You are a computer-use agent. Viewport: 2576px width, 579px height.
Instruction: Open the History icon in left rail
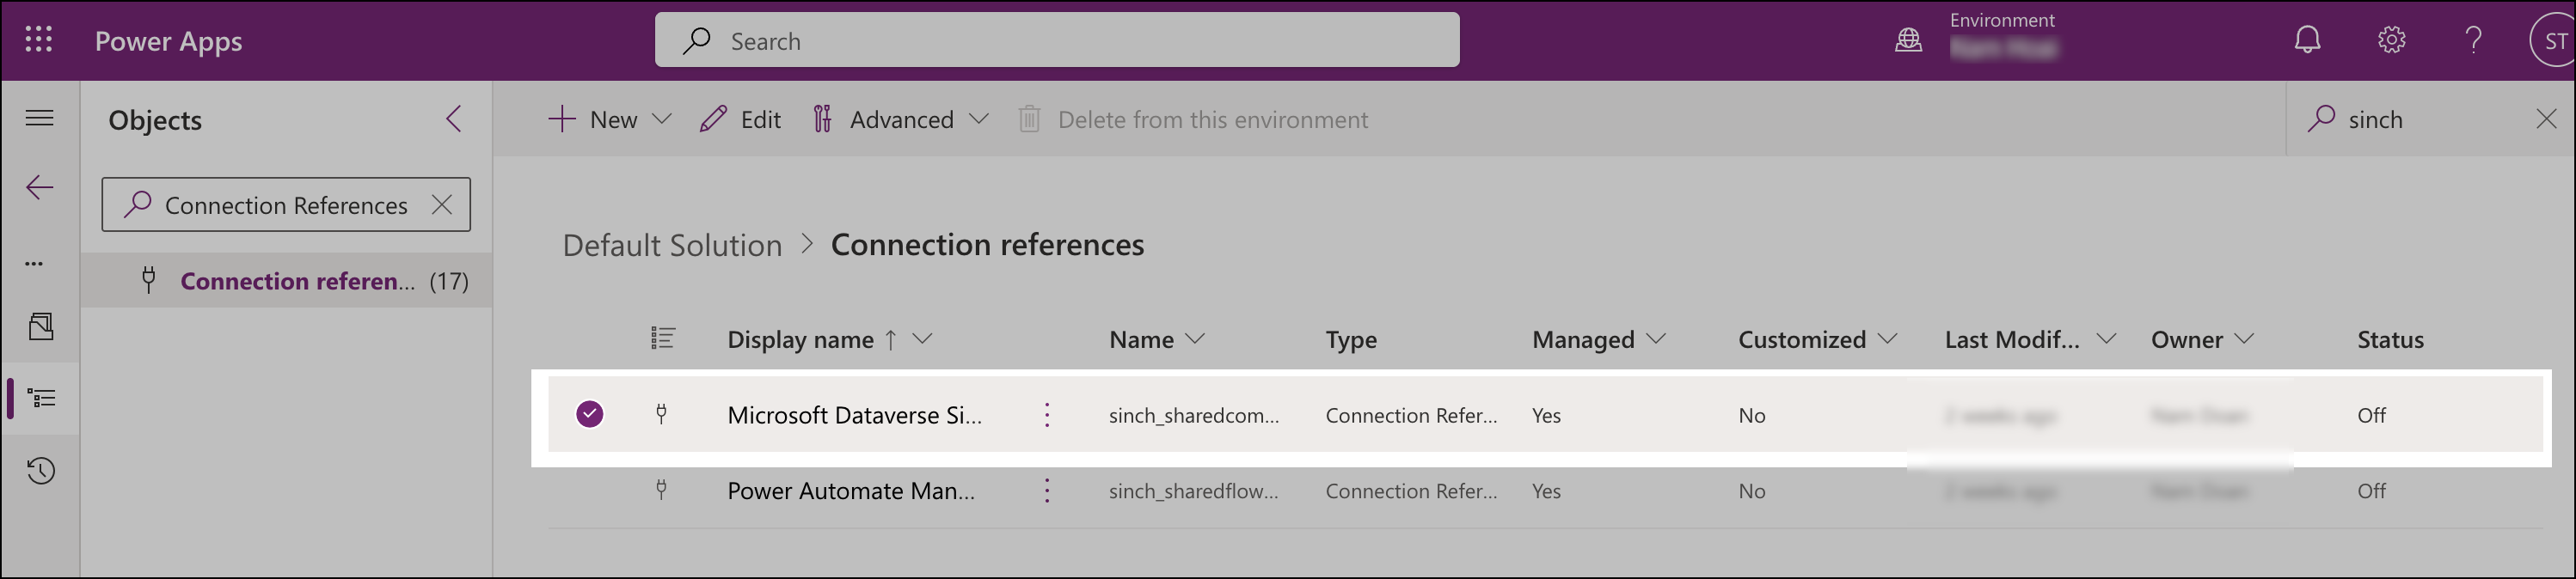41,470
